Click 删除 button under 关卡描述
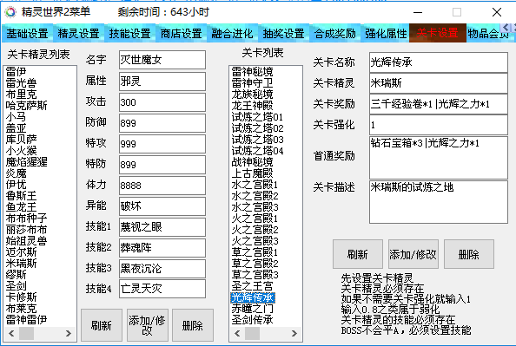The width and height of the screenshot is (516, 346). click(469, 254)
